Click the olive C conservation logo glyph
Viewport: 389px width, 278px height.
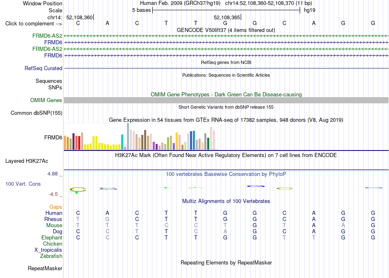tap(78, 189)
